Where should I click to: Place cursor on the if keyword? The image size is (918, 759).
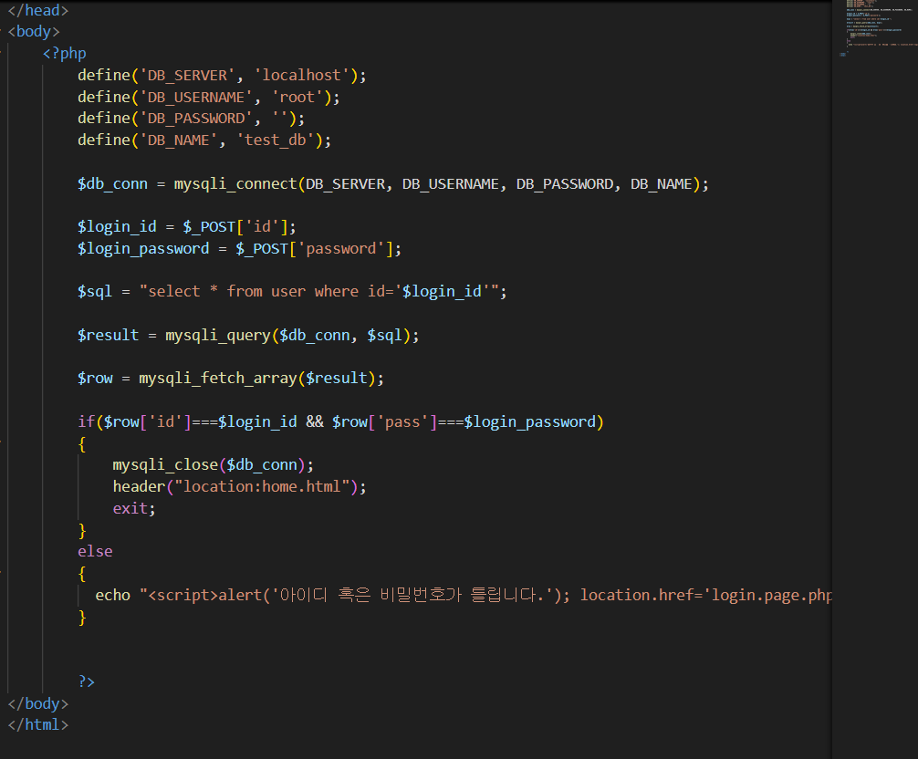pyautogui.click(x=86, y=421)
